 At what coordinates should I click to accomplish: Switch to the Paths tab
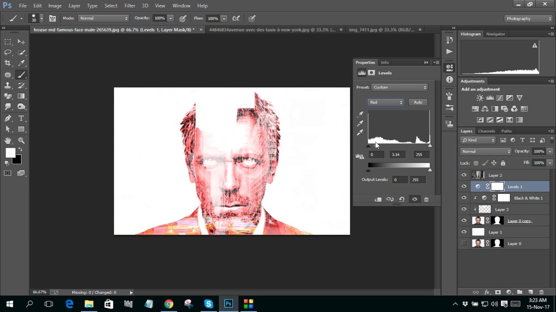pos(506,131)
